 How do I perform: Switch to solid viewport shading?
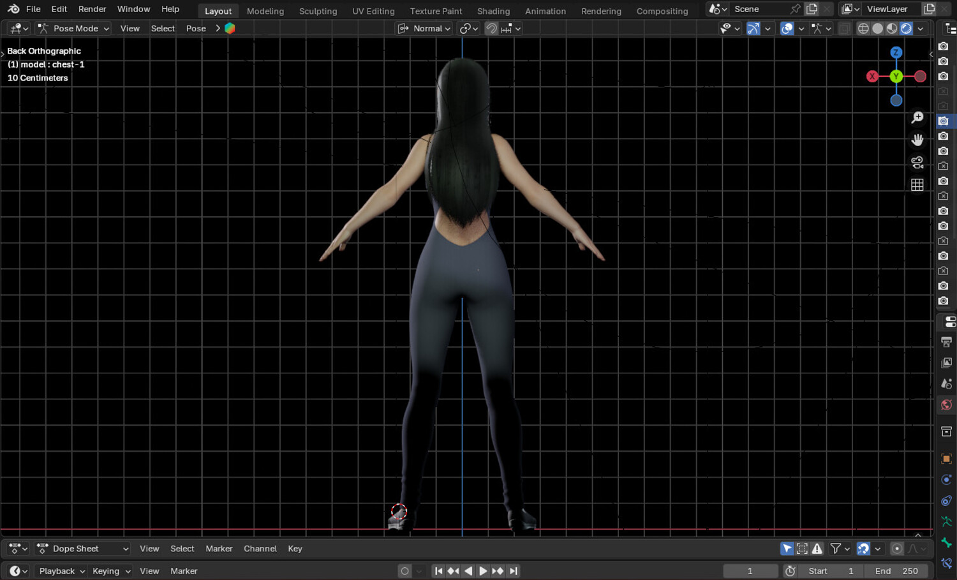(878, 29)
